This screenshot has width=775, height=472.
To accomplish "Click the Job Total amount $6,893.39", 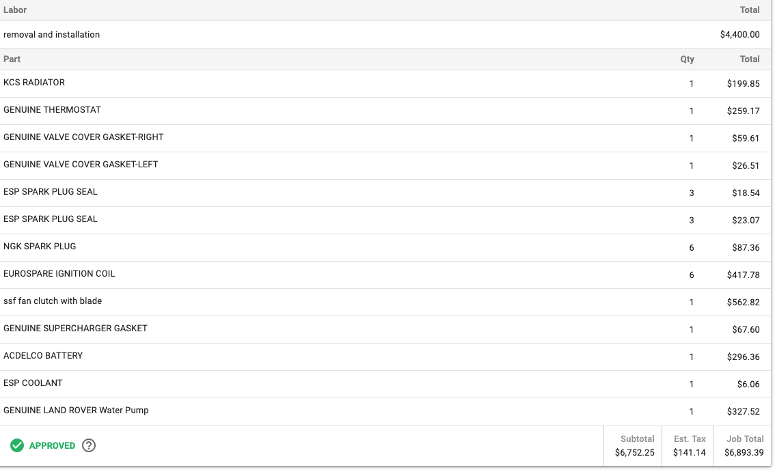I will point(744,452).
